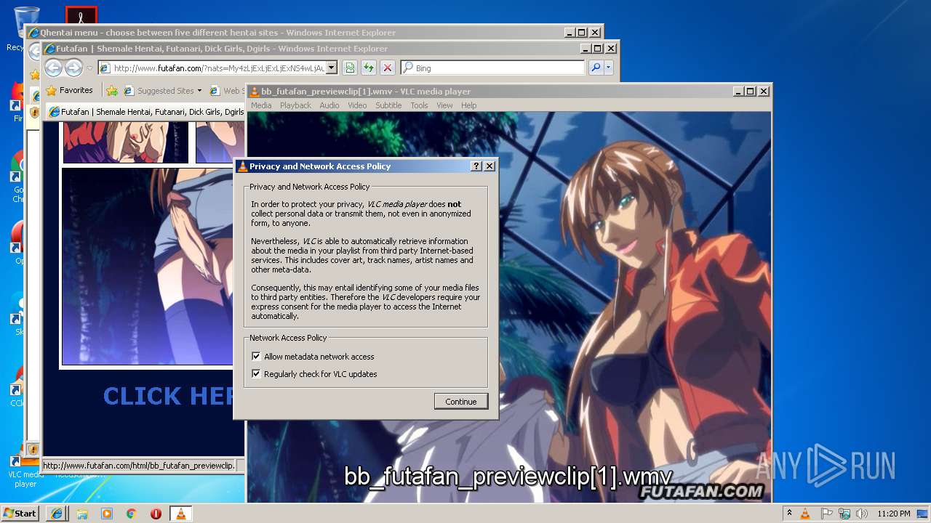
Task: Select the VLC cone taskbar button
Action: [181, 514]
